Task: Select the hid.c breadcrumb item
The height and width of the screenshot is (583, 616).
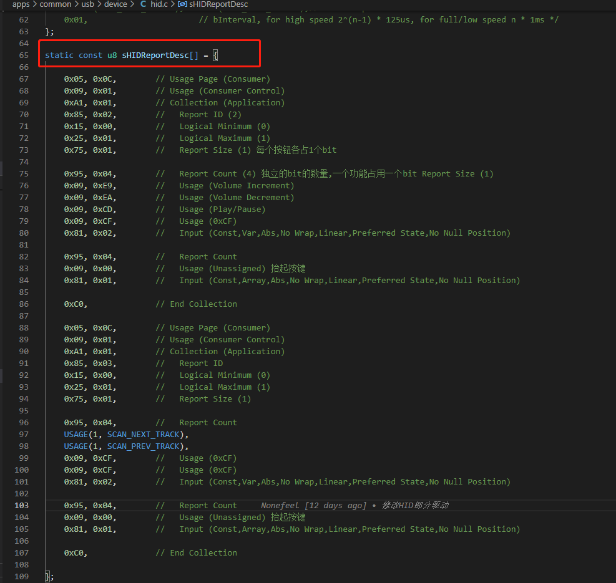Action: tap(159, 4)
